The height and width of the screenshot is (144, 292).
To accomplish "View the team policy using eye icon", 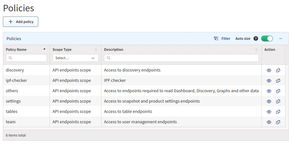I will pyautogui.click(x=269, y=122).
